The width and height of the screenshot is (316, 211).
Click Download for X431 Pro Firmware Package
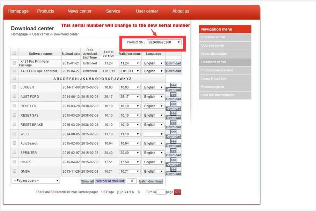173,63
